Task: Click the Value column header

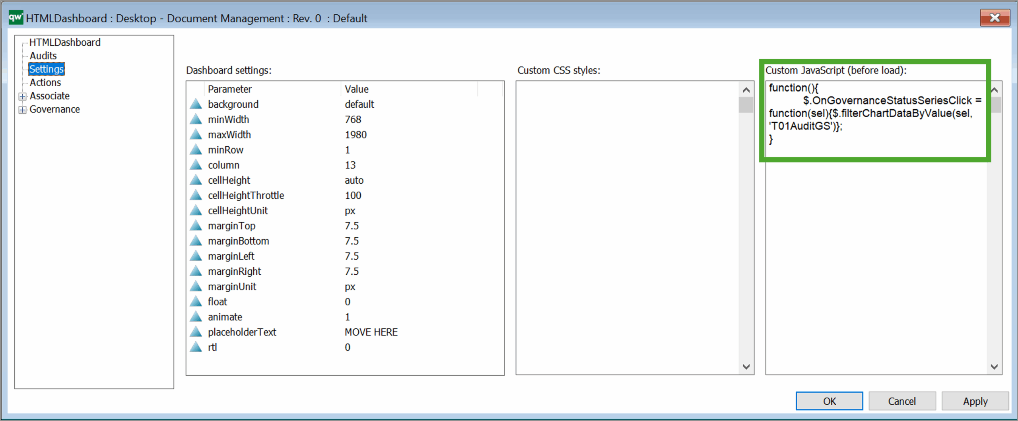Action: coord(357,89)
